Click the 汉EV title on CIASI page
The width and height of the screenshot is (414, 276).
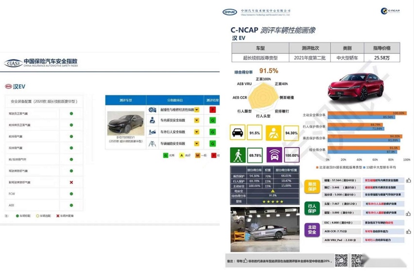(x=19, y=86)
